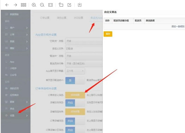
Task: Toggle the 订单店铺筛选 switch
Action: 75,121
